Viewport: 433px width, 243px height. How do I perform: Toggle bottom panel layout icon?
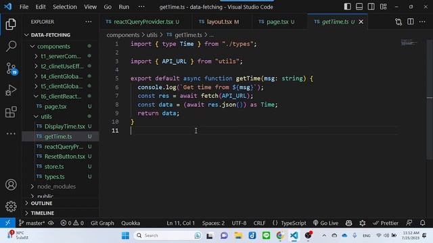(359, 7)
